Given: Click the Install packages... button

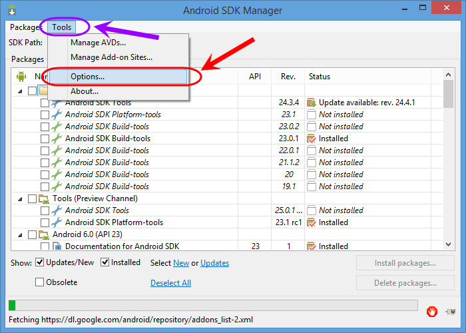Looking at the screenshot, I should click(x=405, y=263).
